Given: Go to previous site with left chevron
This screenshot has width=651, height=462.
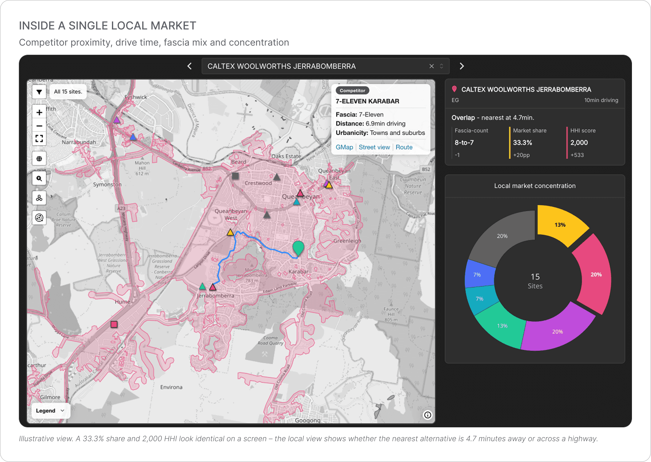Looking at the screenshot, I should coord(190,66).
